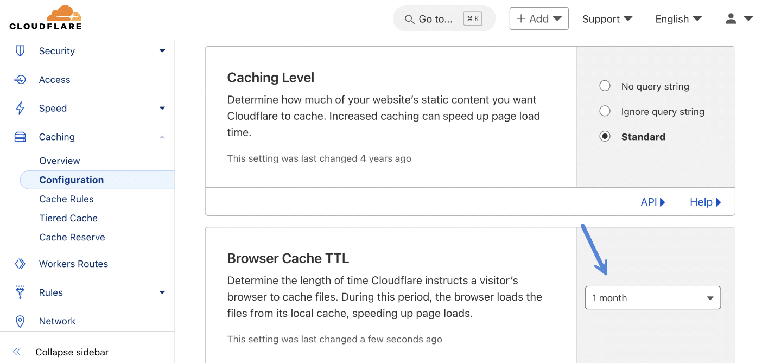Select the Access icon in the sidebar
Screen dimensions: 762x363
coord(20,79)
